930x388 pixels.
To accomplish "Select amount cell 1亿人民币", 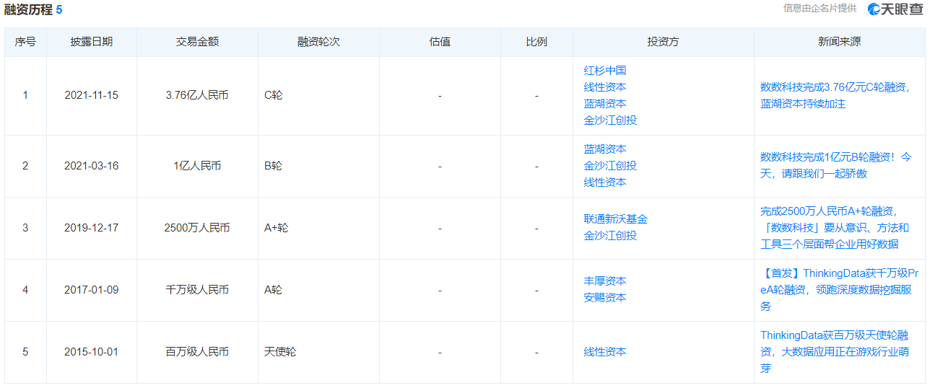I will tap(197, 166).
